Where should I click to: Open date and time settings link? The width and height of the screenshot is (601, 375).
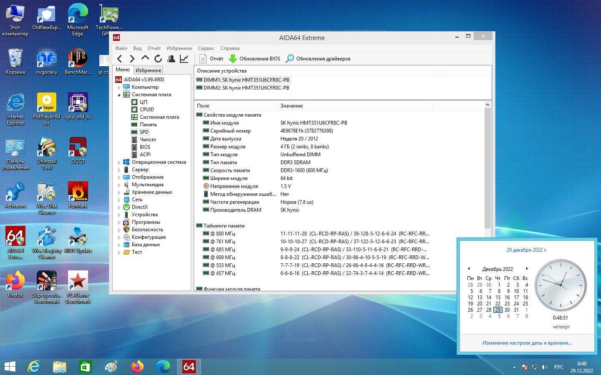[527, 343]
